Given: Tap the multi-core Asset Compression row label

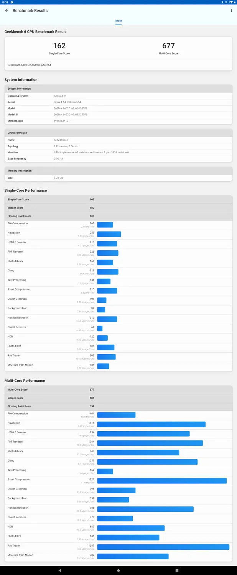Looking at the screenshot, I should tap(19, 480).
